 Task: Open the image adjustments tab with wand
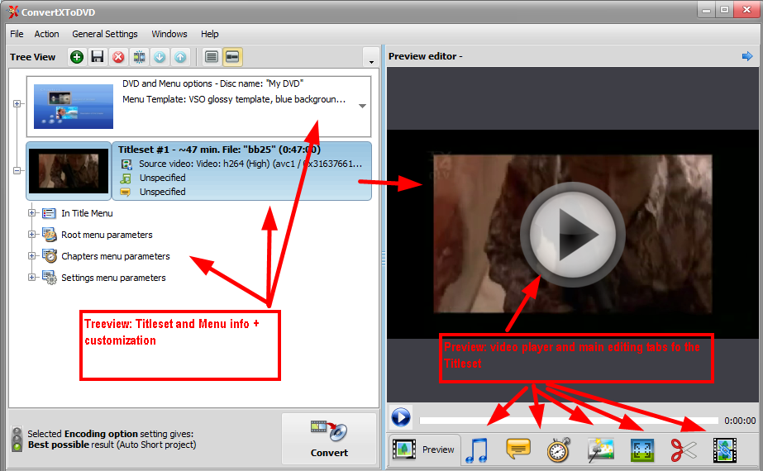click(x=600, y=450)
